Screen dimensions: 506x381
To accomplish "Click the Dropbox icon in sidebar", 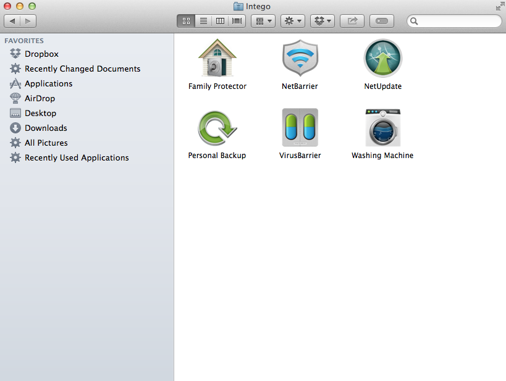I will pos(15,54).
